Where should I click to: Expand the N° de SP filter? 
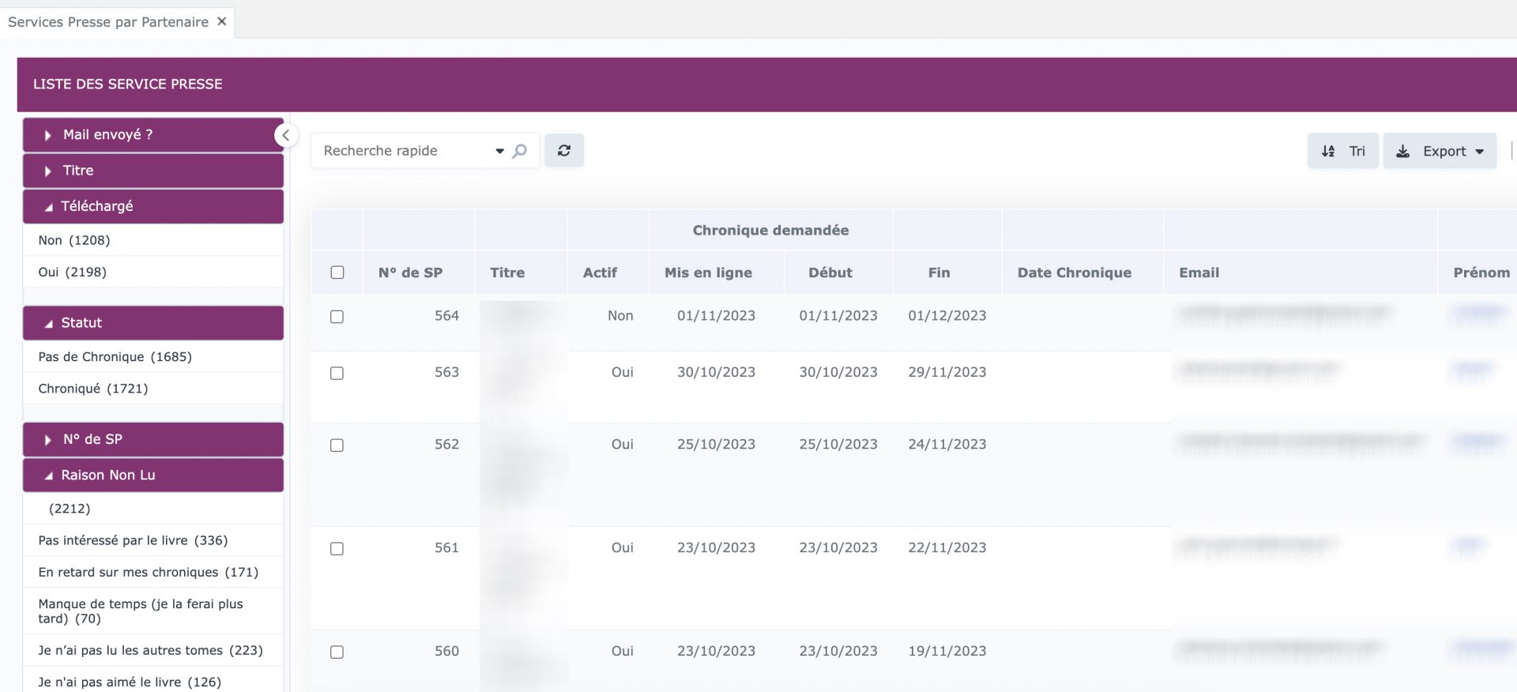pyautogui.click(x=153, y=439)
